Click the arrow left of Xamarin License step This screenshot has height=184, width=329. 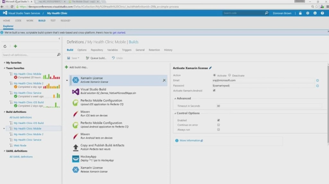[x=67, y=80]
